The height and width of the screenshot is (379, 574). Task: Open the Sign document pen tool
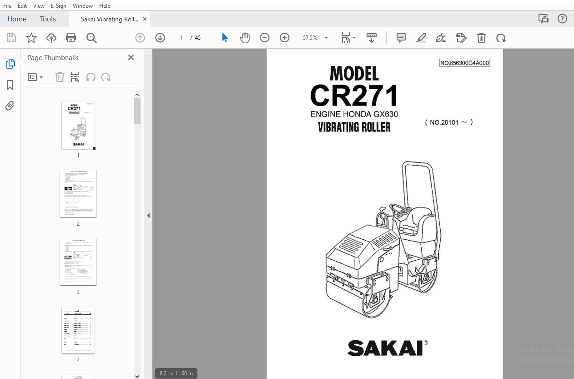click(x=441, y=38)
